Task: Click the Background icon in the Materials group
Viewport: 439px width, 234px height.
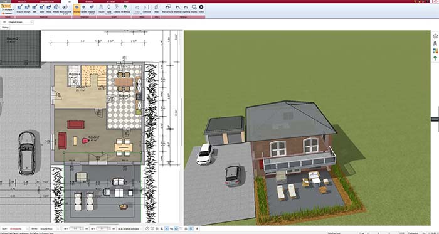Action: click(x=65, y=9)
